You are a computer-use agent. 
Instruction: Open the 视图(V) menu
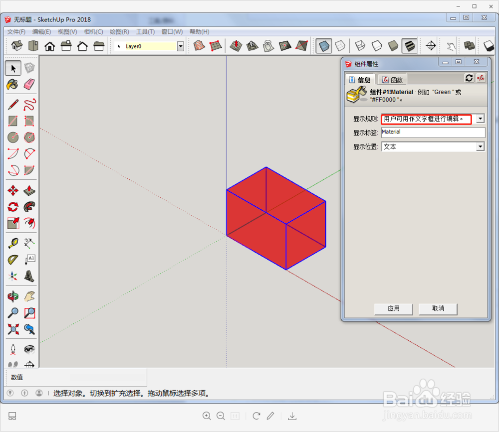[67, 32]
